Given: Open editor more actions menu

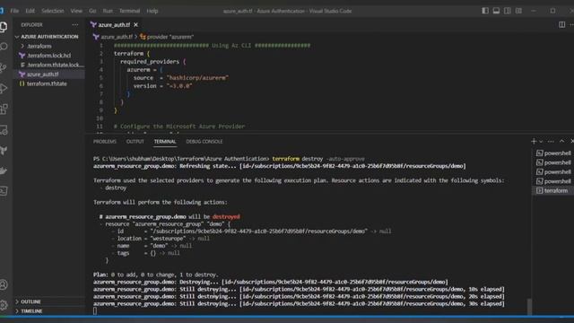Looking at the screenshot, I should point(571,24).
